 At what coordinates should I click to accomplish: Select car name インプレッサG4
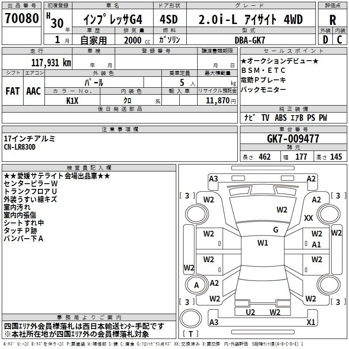113,20
